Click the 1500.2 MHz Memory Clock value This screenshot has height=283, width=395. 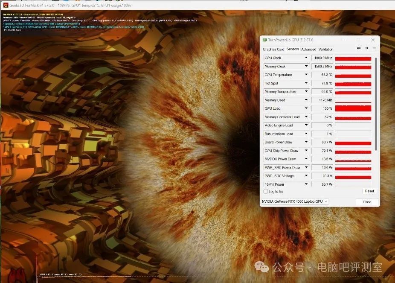322,66
